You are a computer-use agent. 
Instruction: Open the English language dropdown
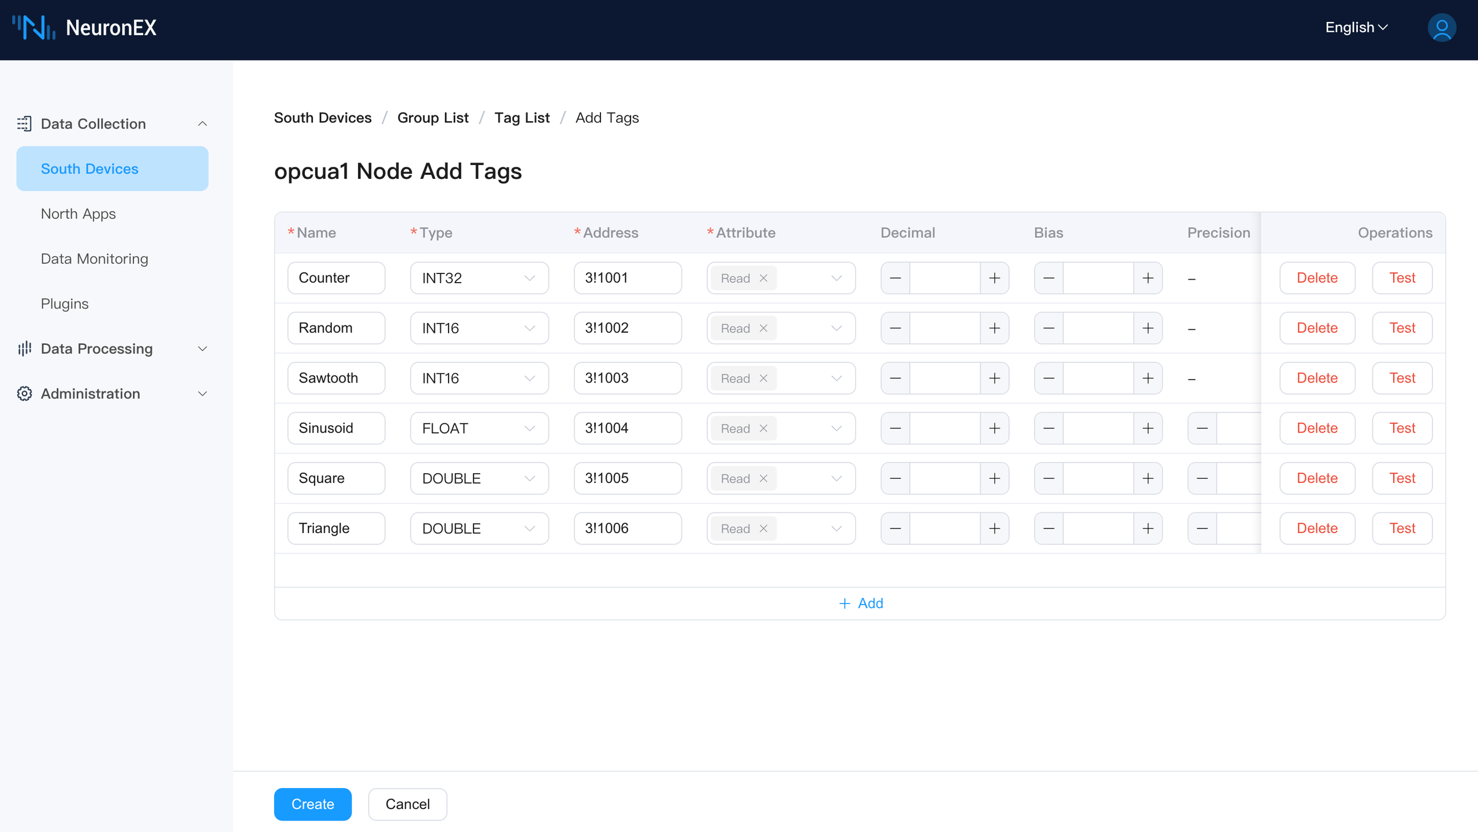[1356, 27]
